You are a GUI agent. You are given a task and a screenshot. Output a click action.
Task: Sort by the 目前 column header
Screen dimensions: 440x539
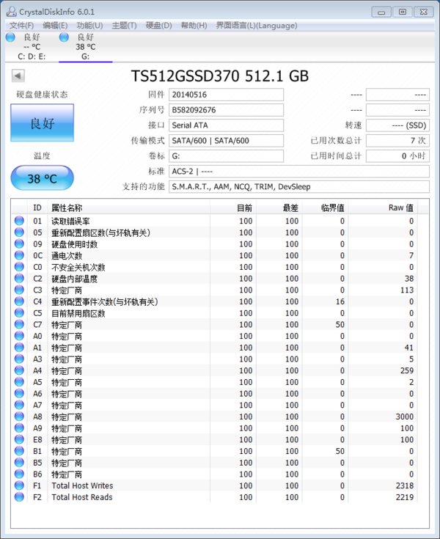pyautogui.click(x=233, y=208)
